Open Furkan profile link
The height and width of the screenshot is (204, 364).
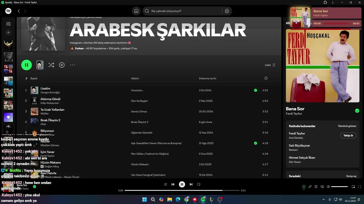click(79, 48)
